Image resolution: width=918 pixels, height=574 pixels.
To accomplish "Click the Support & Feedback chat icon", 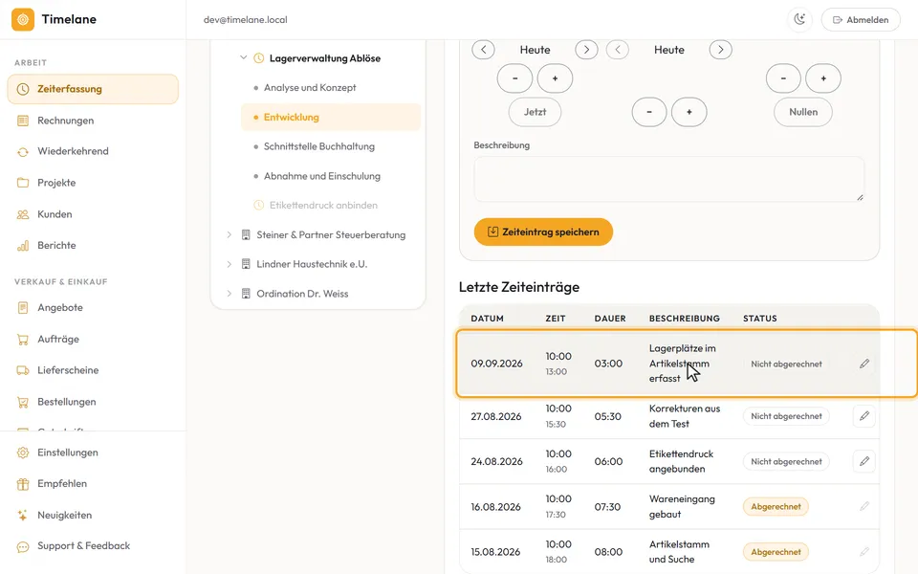I will [23, 546].
